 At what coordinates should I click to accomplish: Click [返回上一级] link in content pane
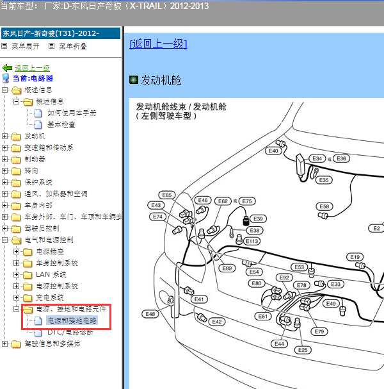click(158, 44)
